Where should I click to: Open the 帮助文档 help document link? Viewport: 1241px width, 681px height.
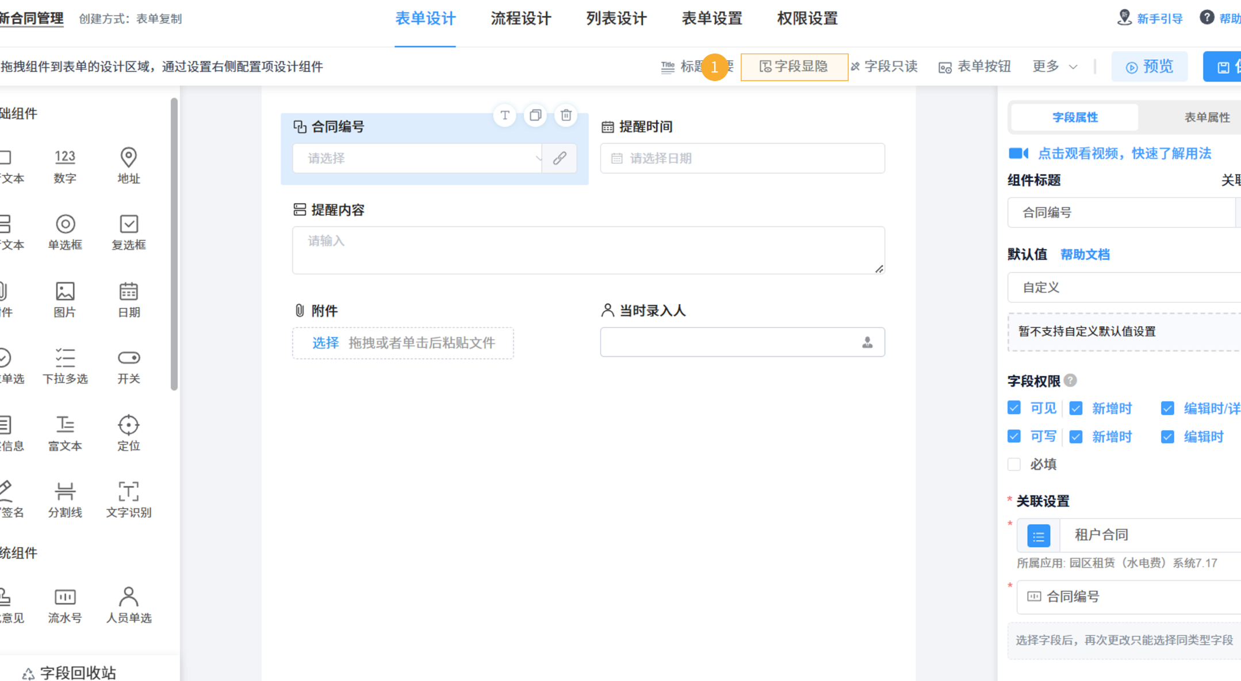[x=1085, y=255]
